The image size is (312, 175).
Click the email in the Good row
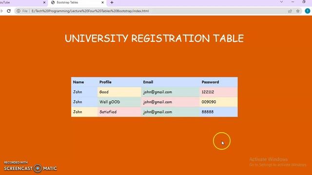point(170,92)
